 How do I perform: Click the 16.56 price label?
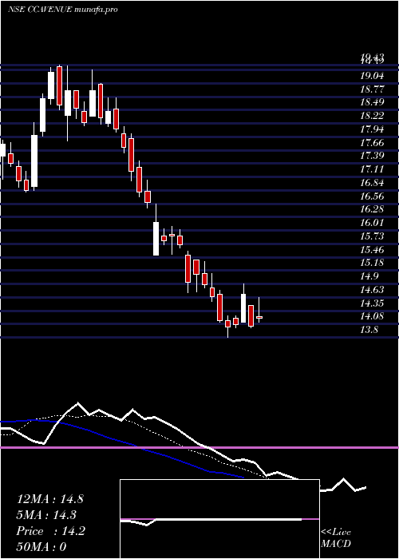(x=373, y=196)
